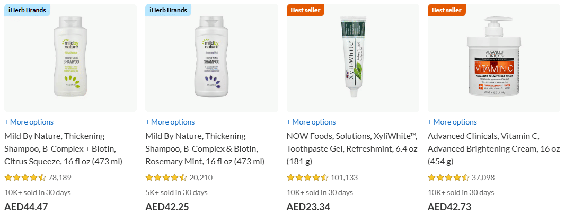Click star rating of Citrus Squeeze shampoo
The image size is (565, 212).
[x=25, y=178]
